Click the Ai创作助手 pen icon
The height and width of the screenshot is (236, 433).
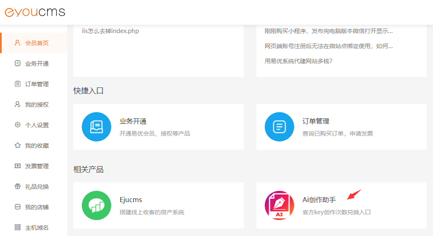(x=279, y=205)
